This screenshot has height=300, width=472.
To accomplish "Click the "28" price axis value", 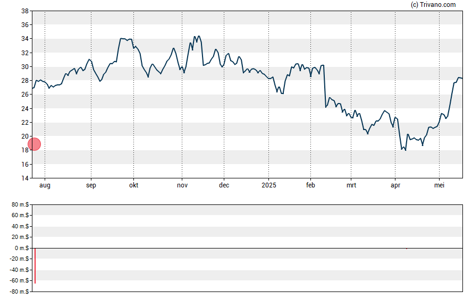I will click(x=24, y=81).
